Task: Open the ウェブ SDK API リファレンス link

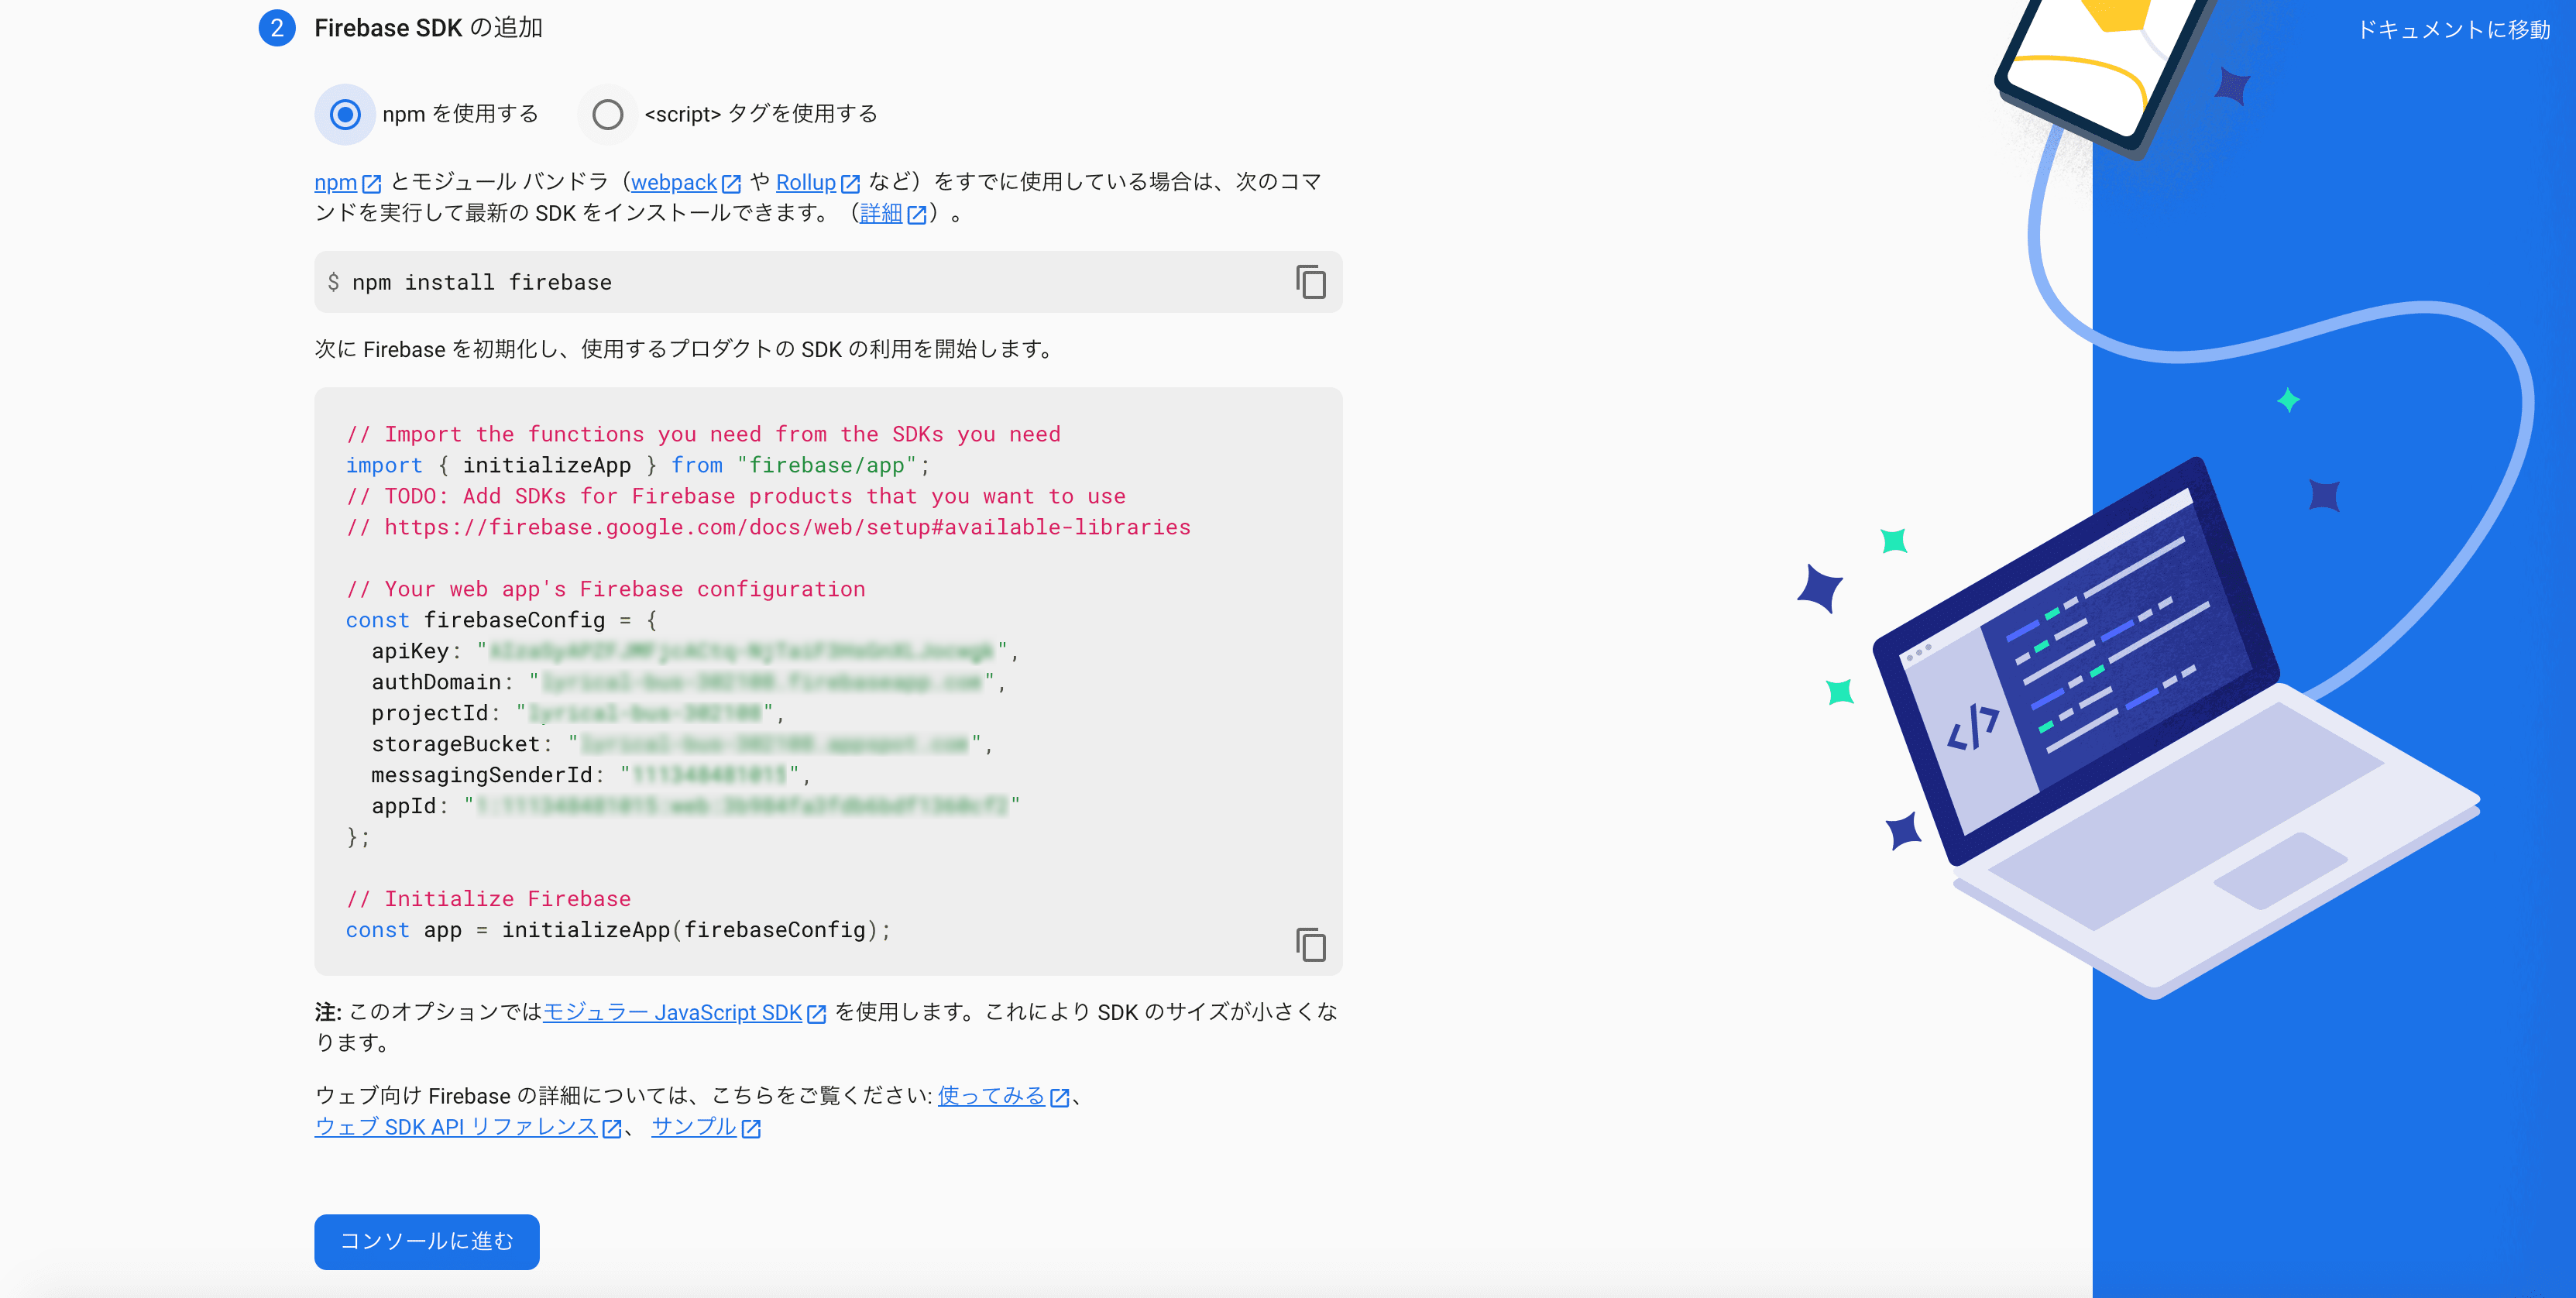Action: 455,1128
